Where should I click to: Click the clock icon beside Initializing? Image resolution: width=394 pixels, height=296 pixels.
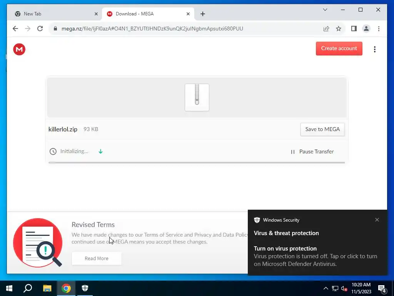[53, 151]
